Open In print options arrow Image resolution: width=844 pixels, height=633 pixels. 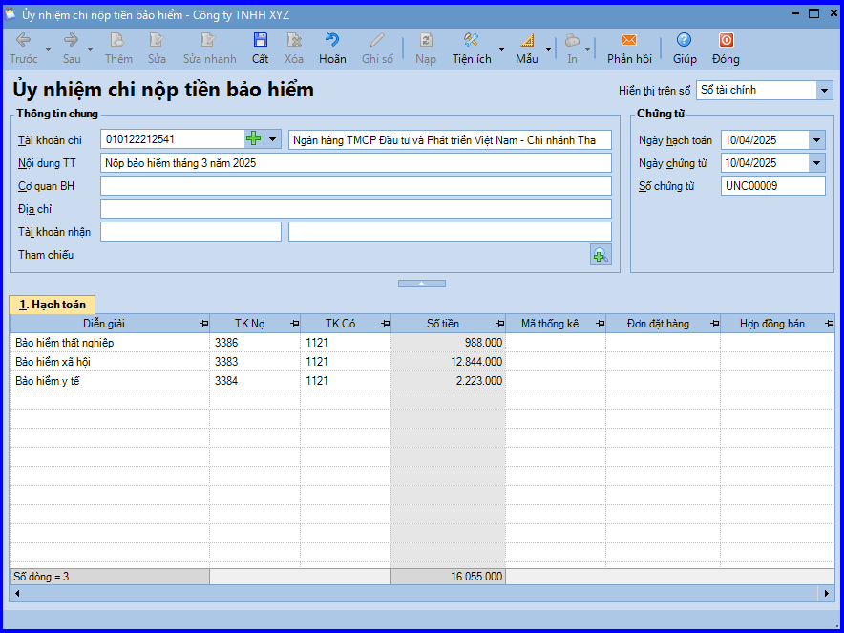click(587, 49)
